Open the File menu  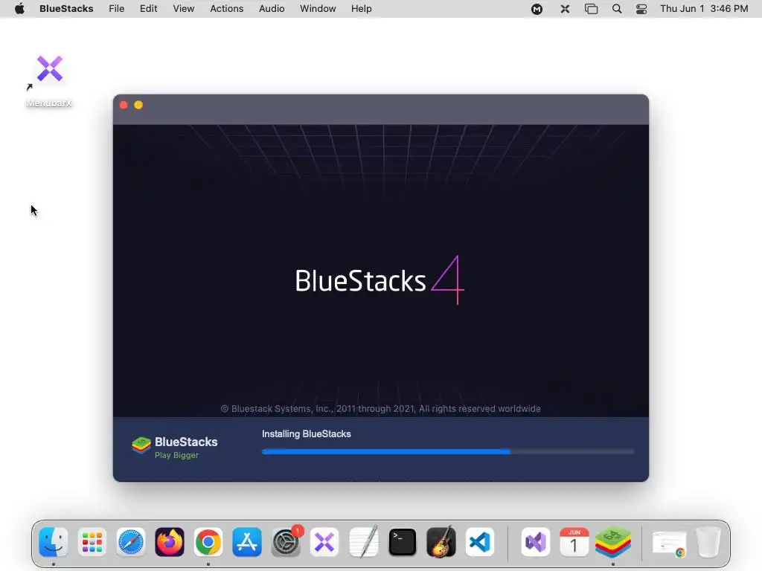tap(117, 9)
